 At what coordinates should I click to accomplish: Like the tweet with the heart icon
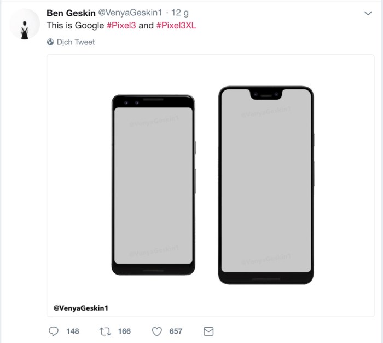(157, 331)
